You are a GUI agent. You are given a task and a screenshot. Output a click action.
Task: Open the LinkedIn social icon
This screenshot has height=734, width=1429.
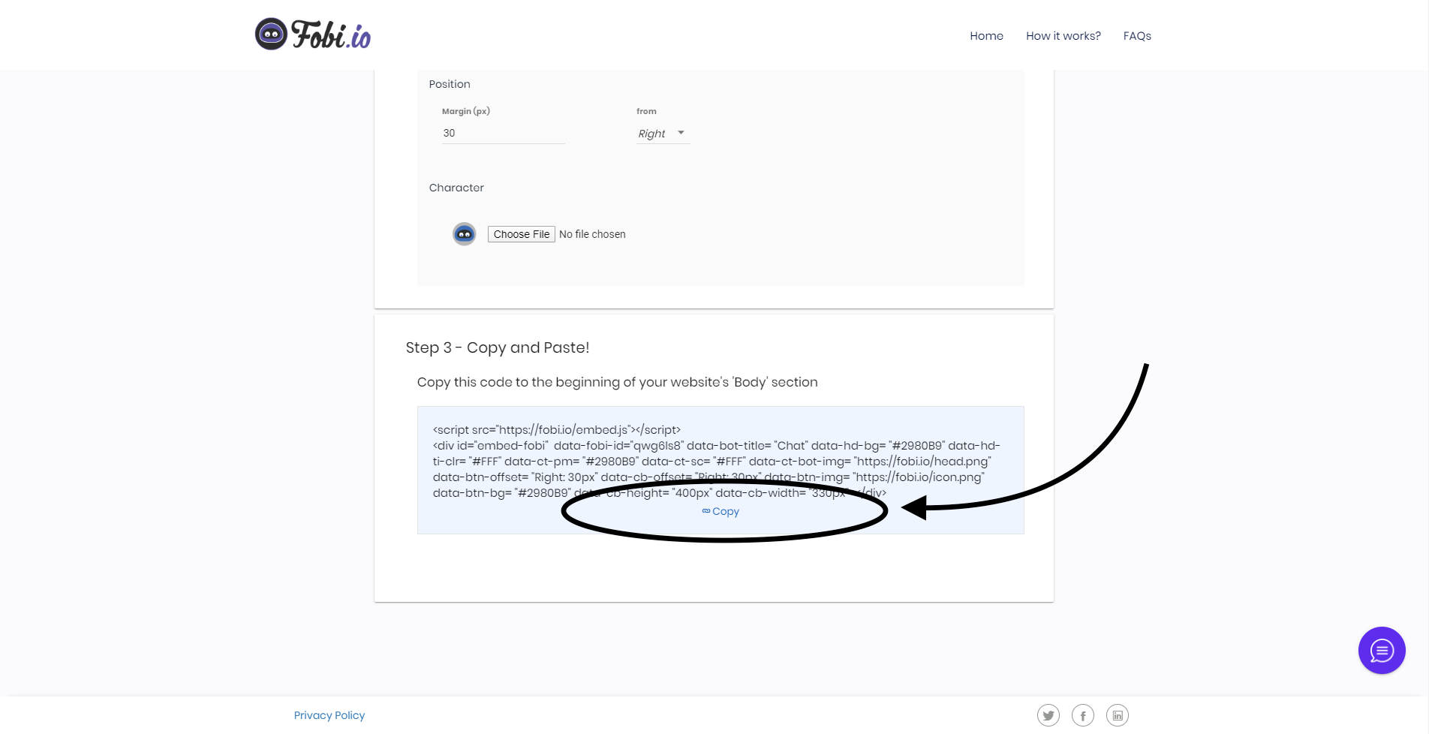1118,715
